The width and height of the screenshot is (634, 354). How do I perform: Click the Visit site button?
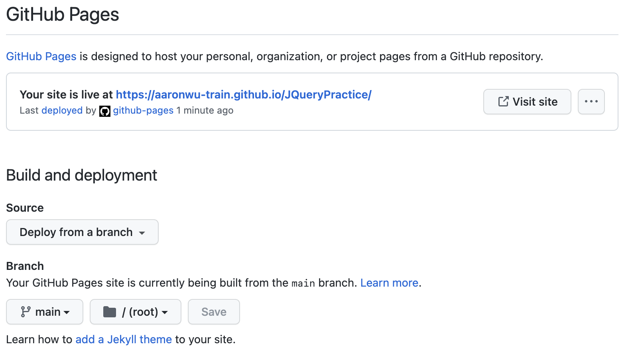point(527,102)
